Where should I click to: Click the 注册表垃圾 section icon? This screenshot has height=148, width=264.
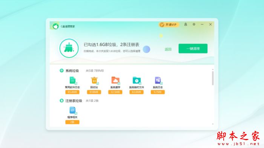tap(61, 101)
